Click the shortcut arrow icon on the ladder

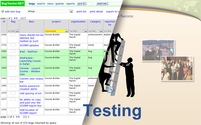110,90
